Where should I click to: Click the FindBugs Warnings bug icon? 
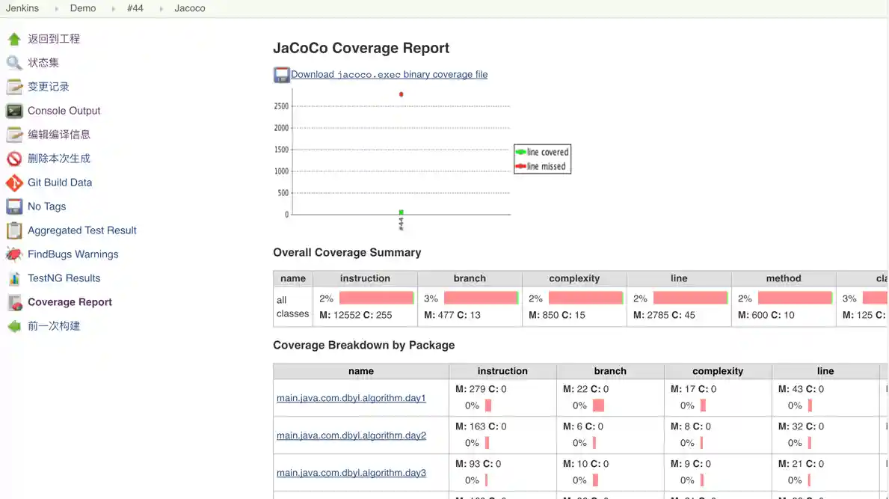pyautogui.click(x=14, y=254)
